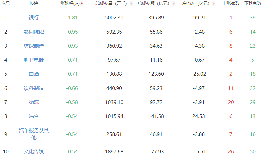Open the 影视院线 sector link
The height and width of the screenshot is (157, 263).
click(x=34, y=32)
